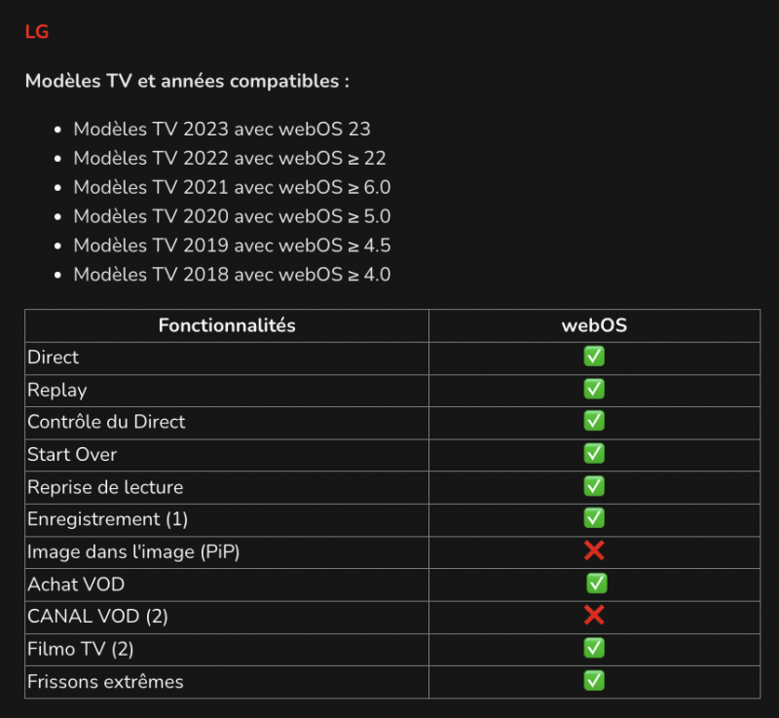This screenshot has height=718, width=779.
Task: Click the 'Modèles TV 2018' list item
Action: point(232,275)
